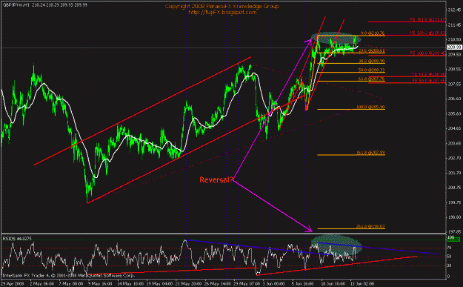Click the 199.75 price axis label
Screen dimensions: 463x287
(454, 202)
